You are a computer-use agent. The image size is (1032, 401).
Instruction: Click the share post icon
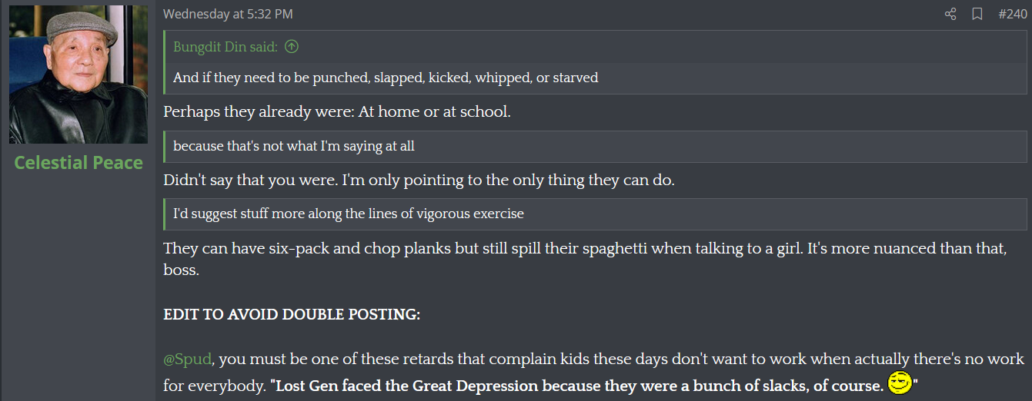[x=950, y=14]
